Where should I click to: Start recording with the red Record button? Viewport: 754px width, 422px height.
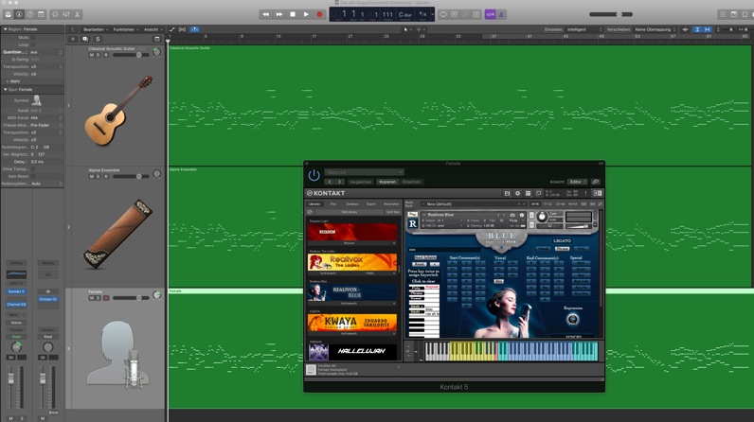point(319,14)
